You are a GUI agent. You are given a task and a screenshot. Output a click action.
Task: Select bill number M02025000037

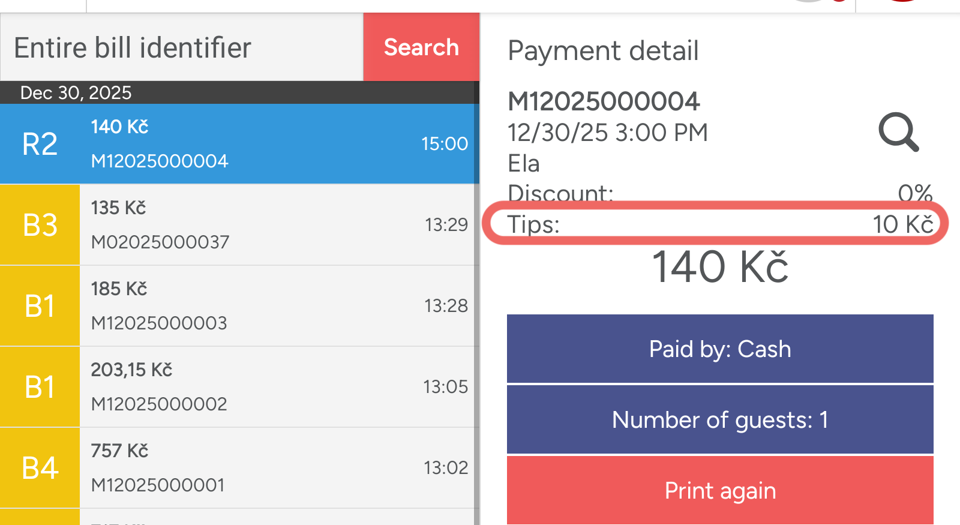coord(160,242)
